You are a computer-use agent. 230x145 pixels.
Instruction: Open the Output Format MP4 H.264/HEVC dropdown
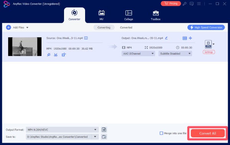[x=62, y=130]
